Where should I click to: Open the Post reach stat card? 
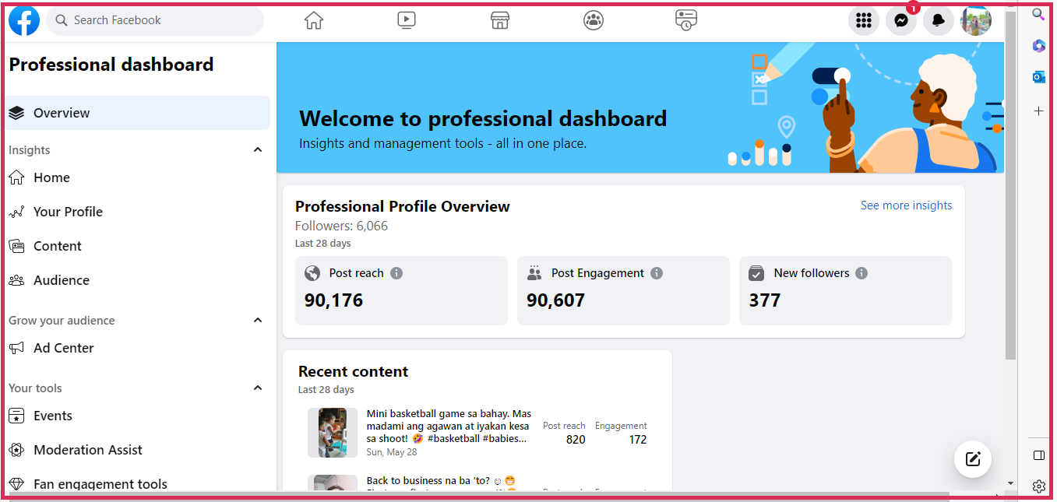click(x=401, y=290)
